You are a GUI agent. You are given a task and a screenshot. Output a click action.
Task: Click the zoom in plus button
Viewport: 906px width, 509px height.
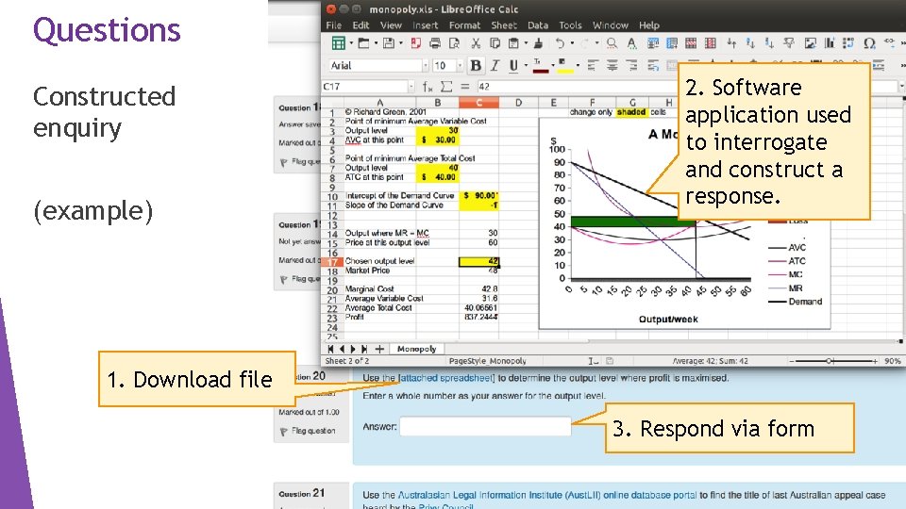pyautogui.click(x=875, y=361)
